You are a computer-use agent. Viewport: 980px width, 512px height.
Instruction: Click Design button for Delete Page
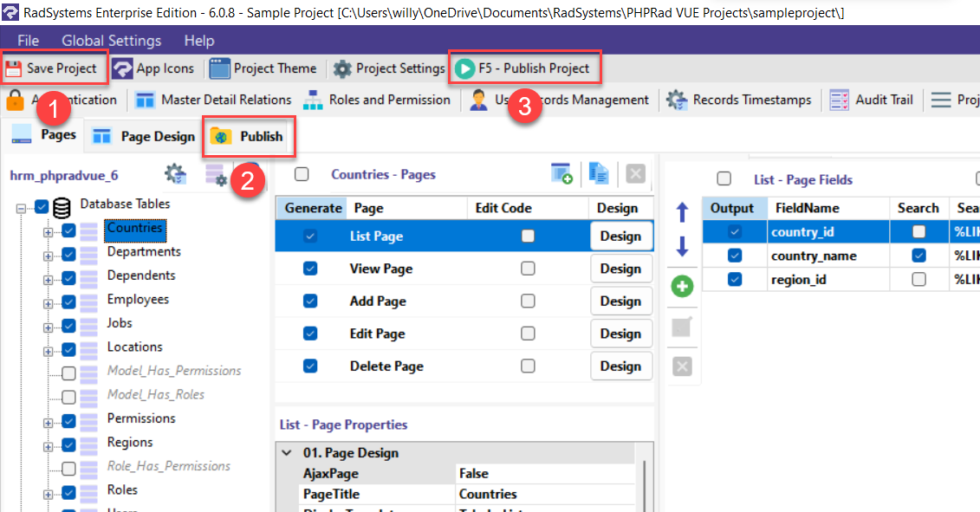620,366
